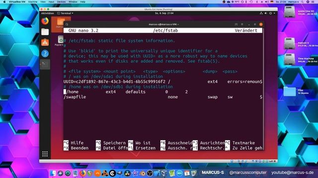
Task: Launch iMovie star icon in the dock
Action: click(135, 173)
